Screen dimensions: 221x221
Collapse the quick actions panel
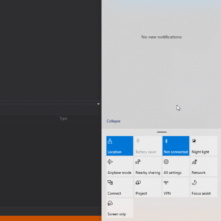pyautogui.click(x=113, y=121)
